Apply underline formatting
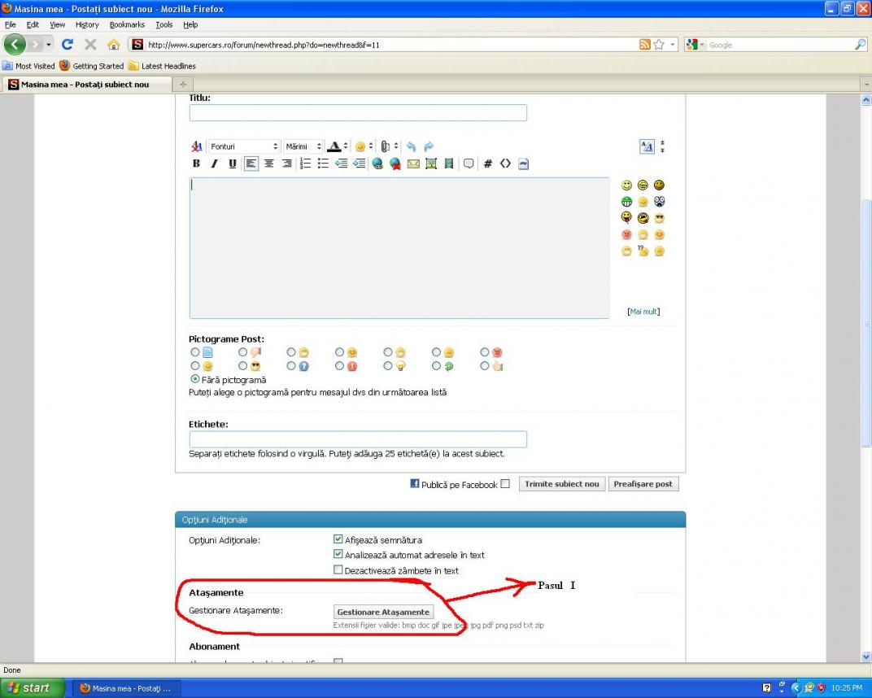This screenshot has width=872, height=698. click(x=233, y=164)
